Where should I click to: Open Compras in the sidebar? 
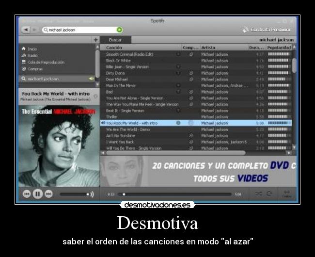point(35,69)
